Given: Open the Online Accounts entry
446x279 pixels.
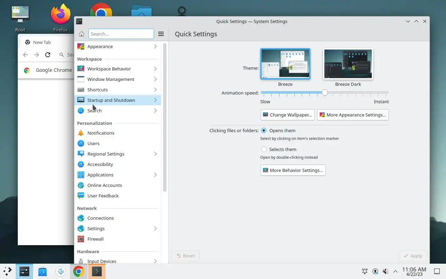Looking at the screenshot, I should tap(117, 185).
